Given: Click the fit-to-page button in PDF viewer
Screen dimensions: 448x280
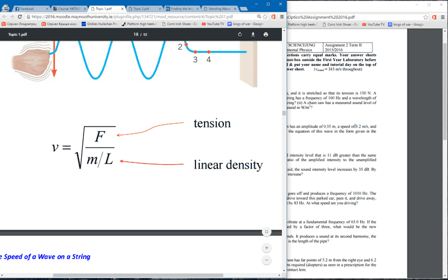Looking at the screenshot, I should (267, 232).
